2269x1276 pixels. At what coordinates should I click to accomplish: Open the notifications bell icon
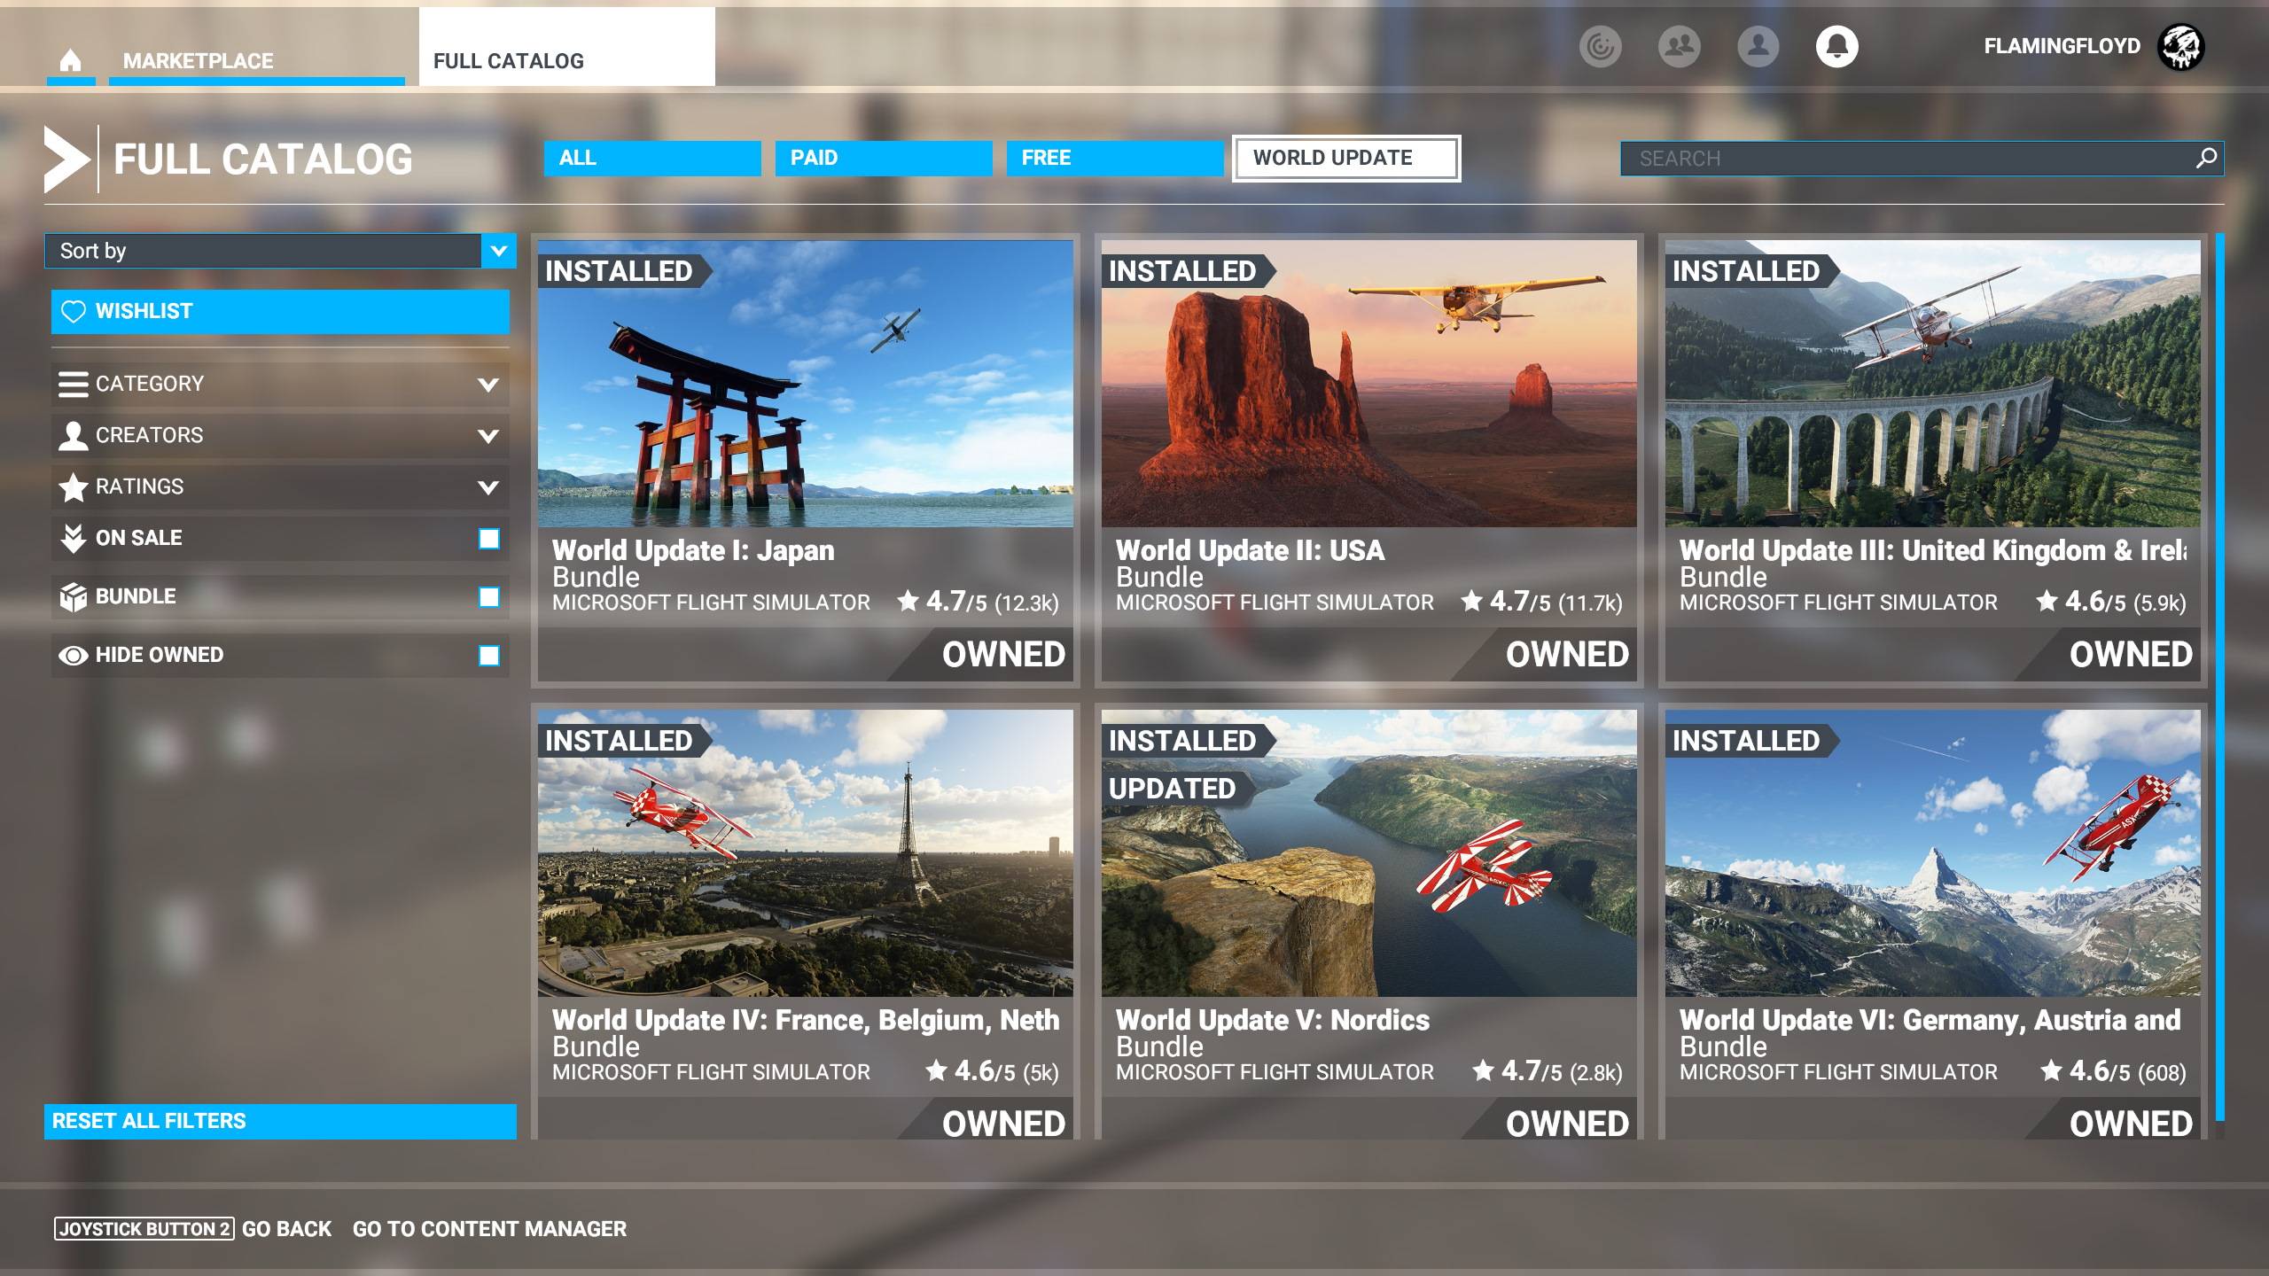point(1836,46)
